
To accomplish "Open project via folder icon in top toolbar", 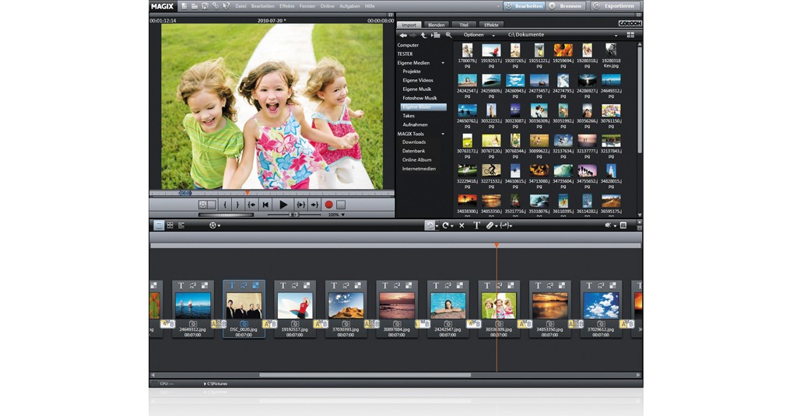I will click(x=195, y=6).
